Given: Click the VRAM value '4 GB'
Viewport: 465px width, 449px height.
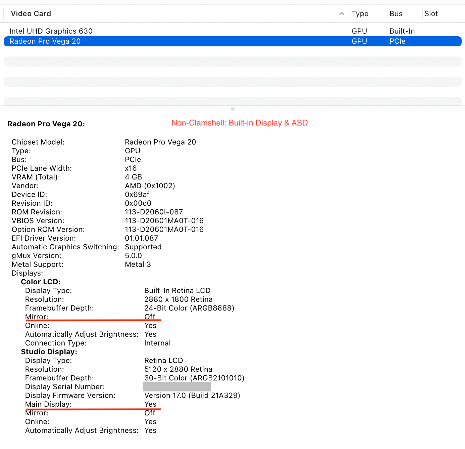Looking at the screenshot, I should (134, 177).
